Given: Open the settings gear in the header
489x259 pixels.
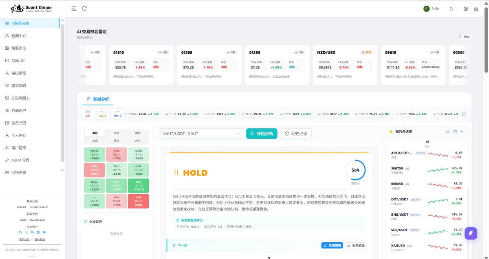Looking at the screenshot, I should pyautogui.click(x=476, y=9).
